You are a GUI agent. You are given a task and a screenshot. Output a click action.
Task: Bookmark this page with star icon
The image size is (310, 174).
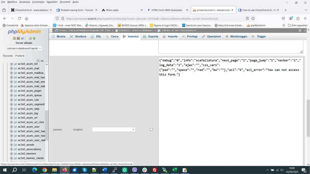click(253, 18)
